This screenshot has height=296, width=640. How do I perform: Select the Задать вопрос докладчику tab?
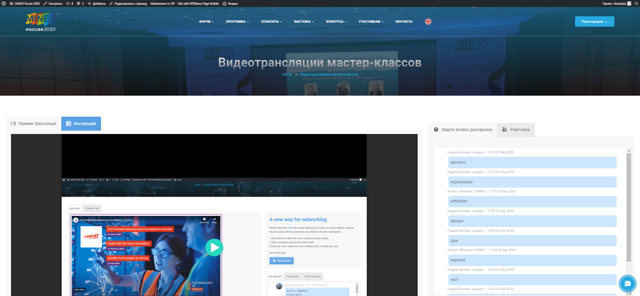pos(463,130)
